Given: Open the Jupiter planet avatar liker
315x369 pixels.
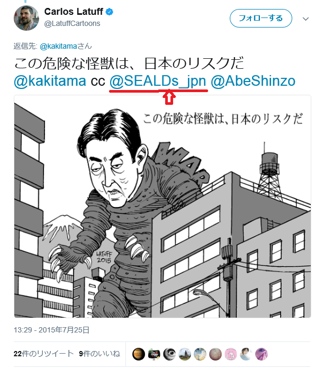Looking at the screenshot, I should pyautogui.click(x=139, y=354).
